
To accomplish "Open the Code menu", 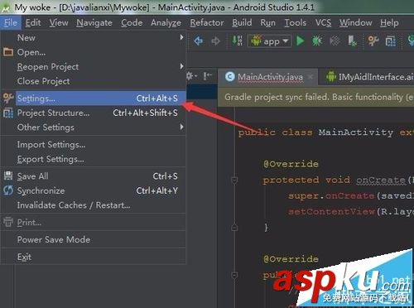I will click(132, 22).
